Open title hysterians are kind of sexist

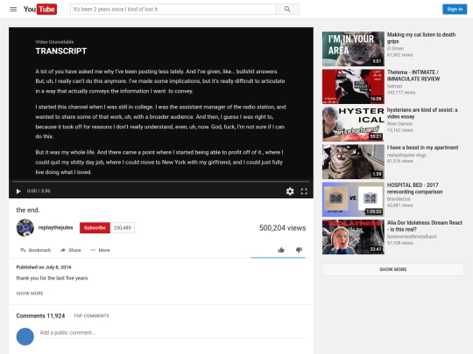pyautogui.click(x=422, y=113)
